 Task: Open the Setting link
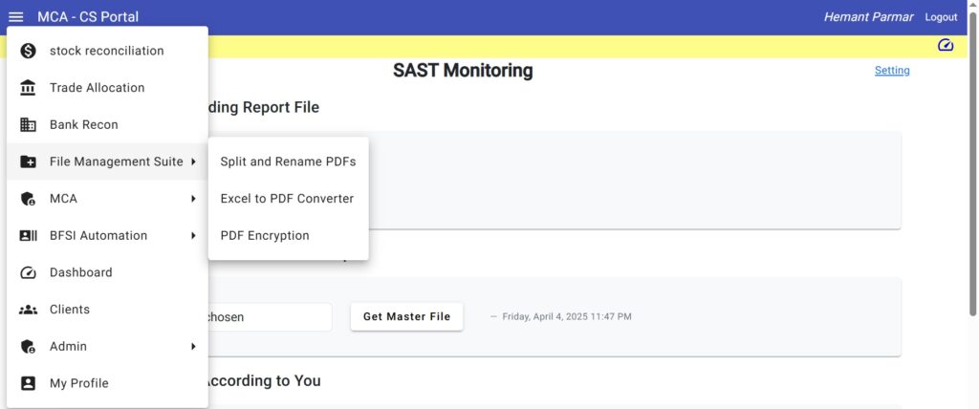click(x=892, y=71)
